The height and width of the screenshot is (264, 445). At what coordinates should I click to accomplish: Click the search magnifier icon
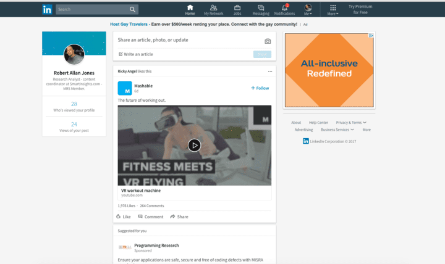click(x=132, y=10)
